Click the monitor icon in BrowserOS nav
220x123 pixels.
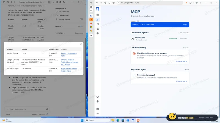tap(98, 97)
